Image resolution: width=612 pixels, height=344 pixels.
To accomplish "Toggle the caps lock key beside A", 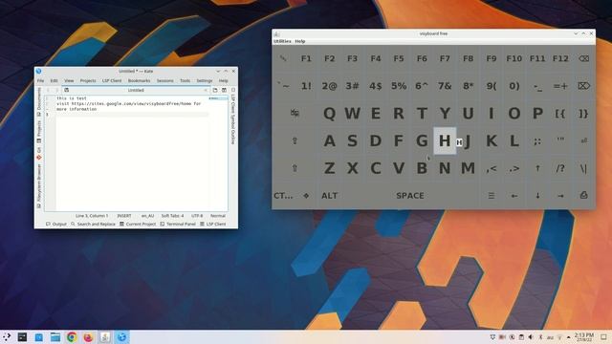I will point(295,140).
